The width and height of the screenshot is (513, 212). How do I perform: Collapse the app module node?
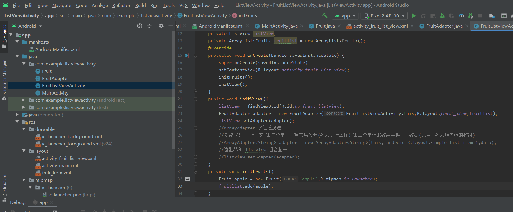click(11, 35)
